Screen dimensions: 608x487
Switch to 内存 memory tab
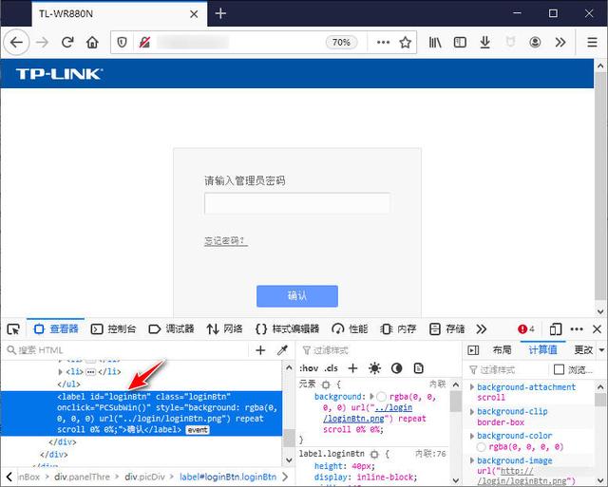[x=399, y=329]
